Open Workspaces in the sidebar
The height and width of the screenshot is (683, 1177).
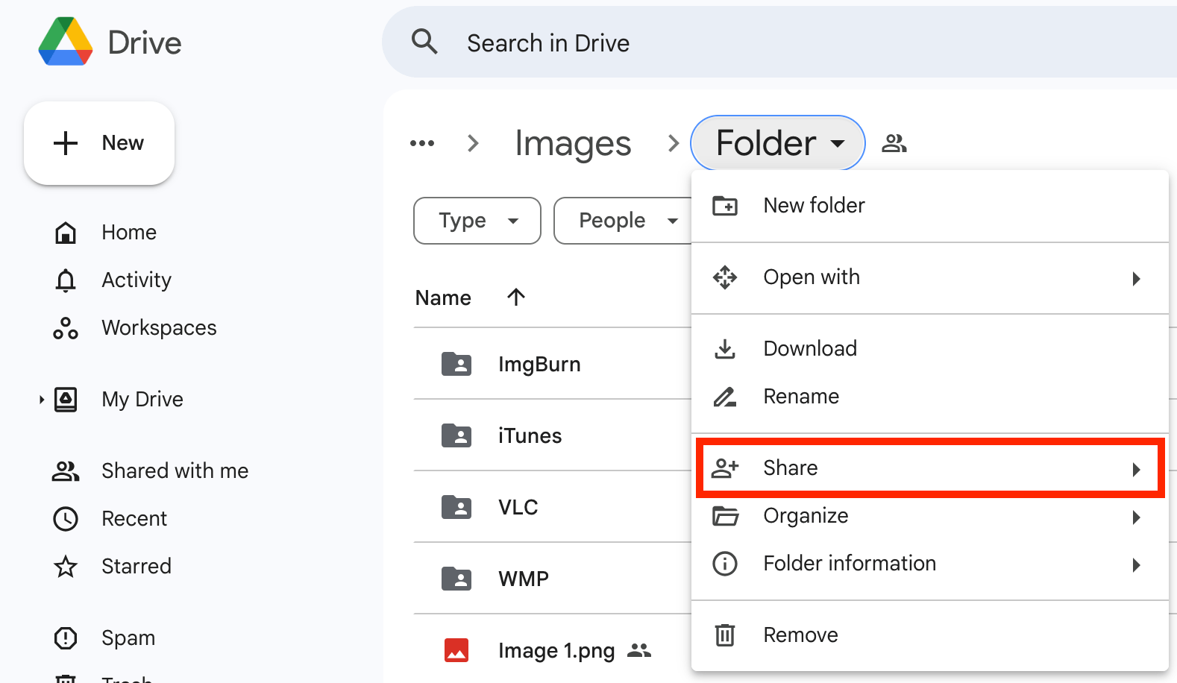[159, 328]
